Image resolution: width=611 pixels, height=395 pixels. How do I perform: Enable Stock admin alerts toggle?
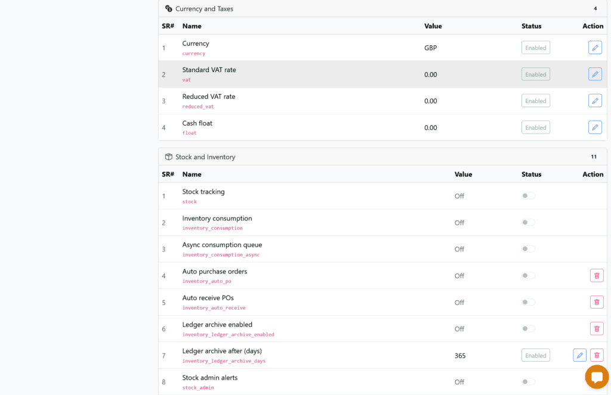pos(529,381)
